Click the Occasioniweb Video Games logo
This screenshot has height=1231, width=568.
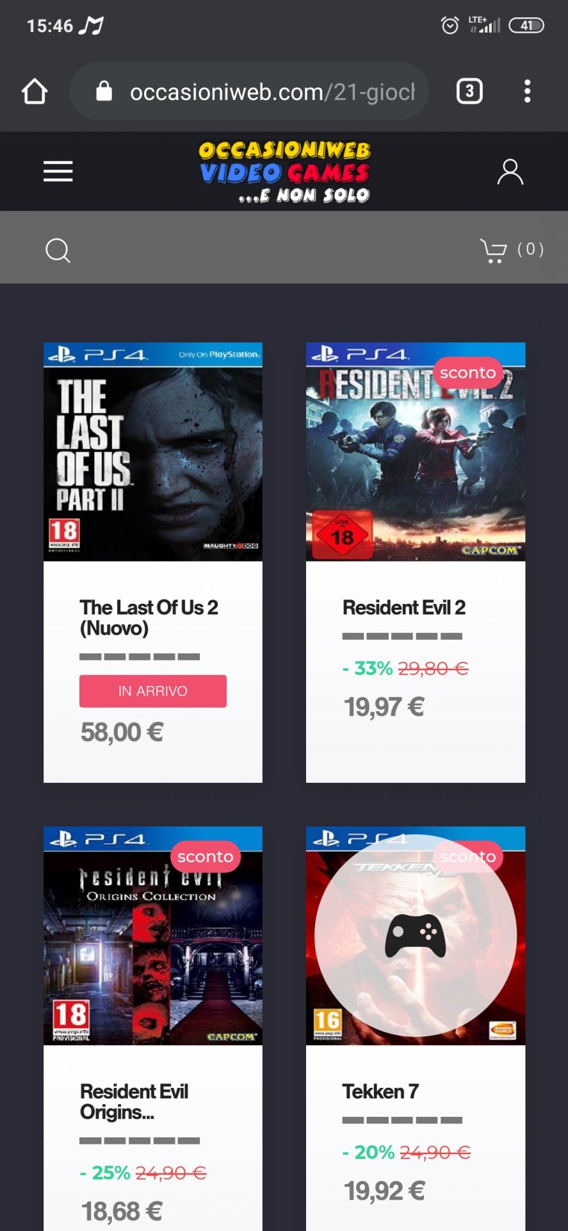(284, 172)
